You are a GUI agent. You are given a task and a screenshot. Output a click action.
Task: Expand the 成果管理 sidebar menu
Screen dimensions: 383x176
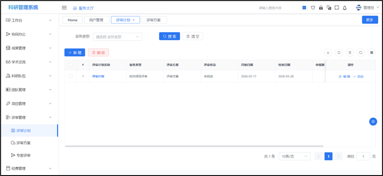point(29,48)
